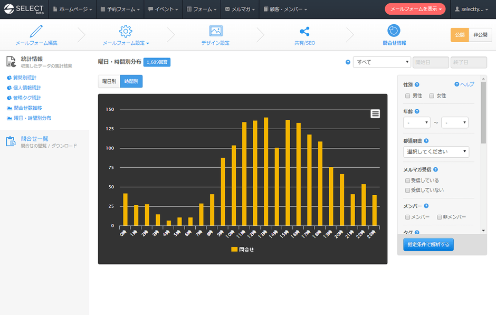Toggle the 問合せ legend color swatch
This screenshot has width=496, height=315.
click(234, 249)
